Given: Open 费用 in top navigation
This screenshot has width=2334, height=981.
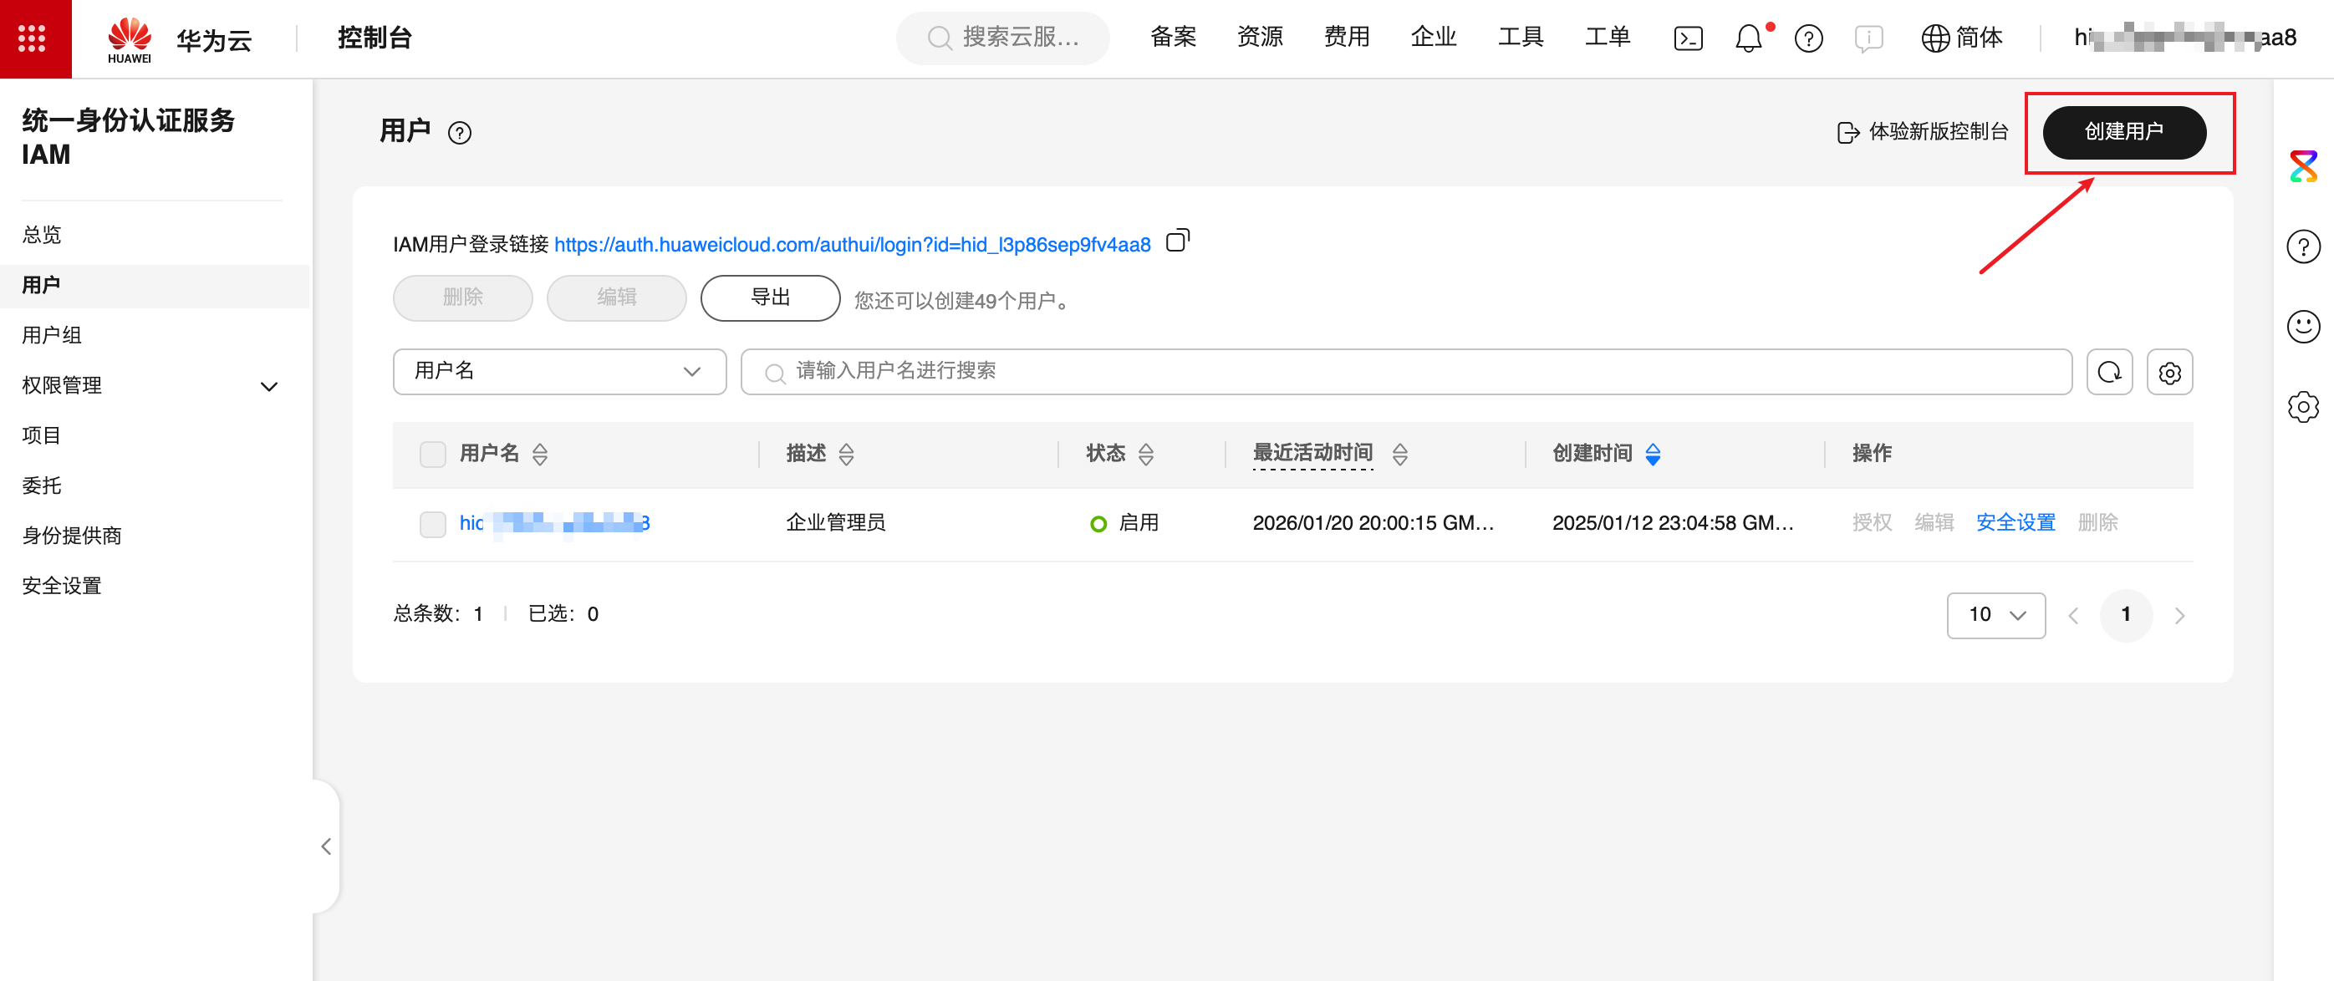Looking at the screenshot, I should [x=1346, y=37].
